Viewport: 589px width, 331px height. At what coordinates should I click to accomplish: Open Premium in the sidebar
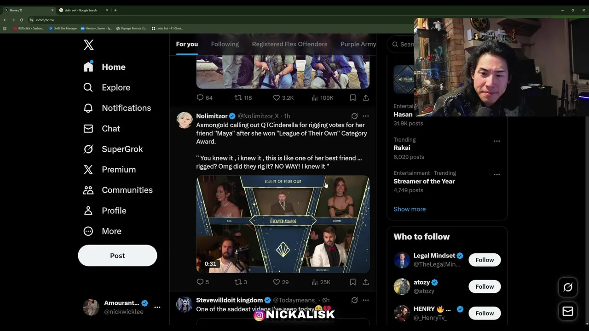[110, 170]
